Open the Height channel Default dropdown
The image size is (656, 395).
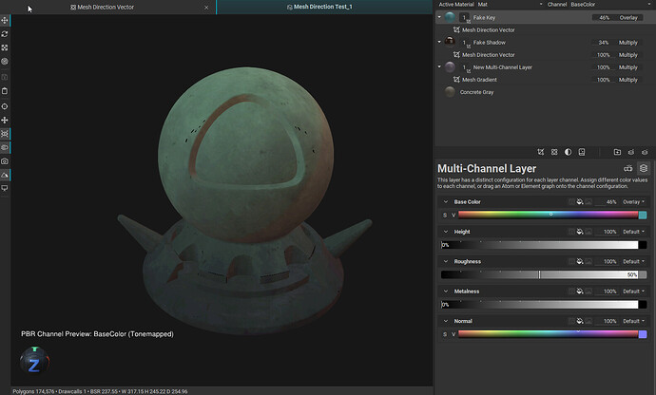coord(635,232)
